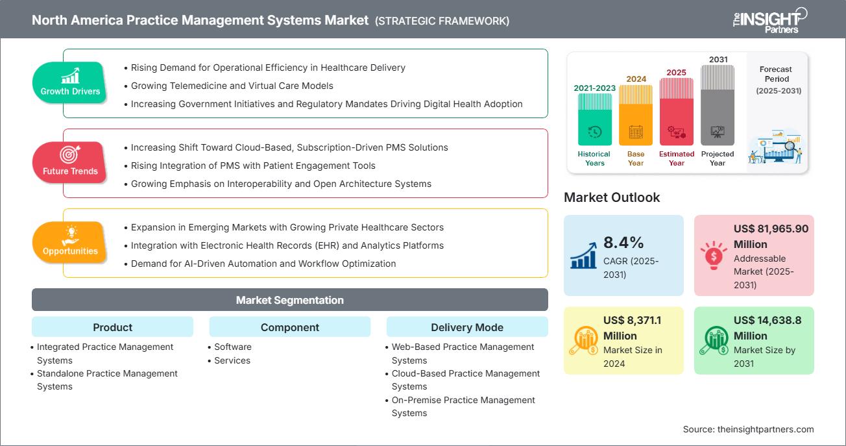Click the Estimated Year gears icon
The image size is (846, 446).
[677, 132]
